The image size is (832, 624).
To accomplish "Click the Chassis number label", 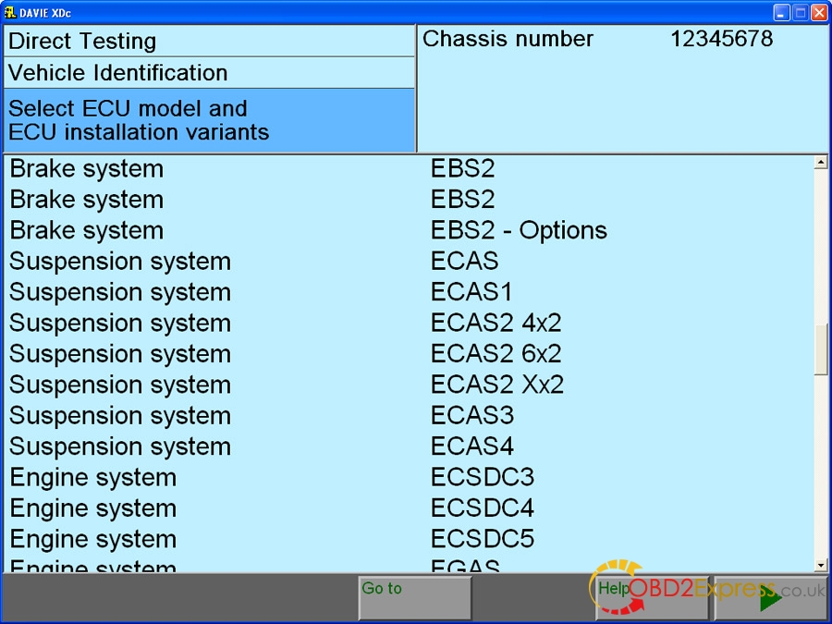I will 508,39.
